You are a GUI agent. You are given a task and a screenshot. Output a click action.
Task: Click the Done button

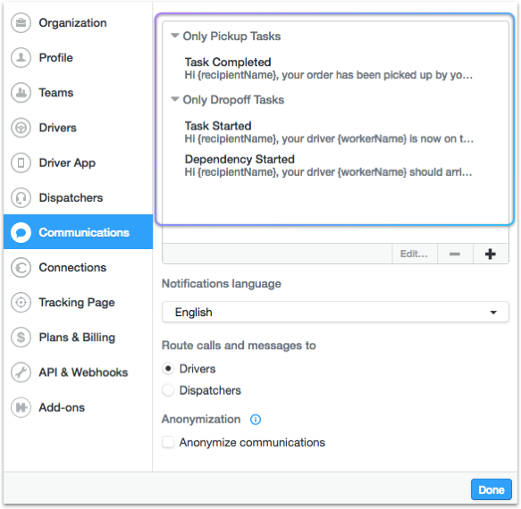pos(492,489)
